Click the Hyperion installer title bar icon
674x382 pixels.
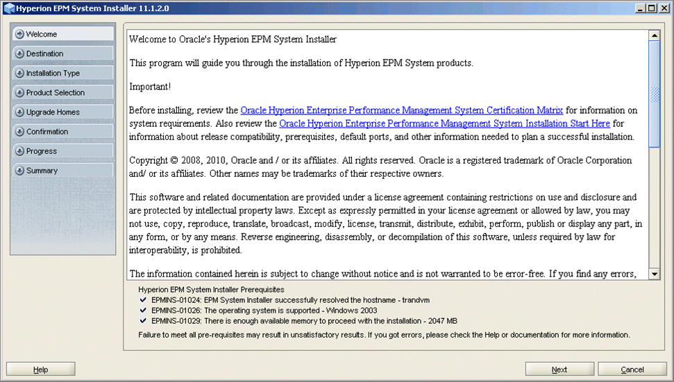pyautogui.click(x=9, y=8)
